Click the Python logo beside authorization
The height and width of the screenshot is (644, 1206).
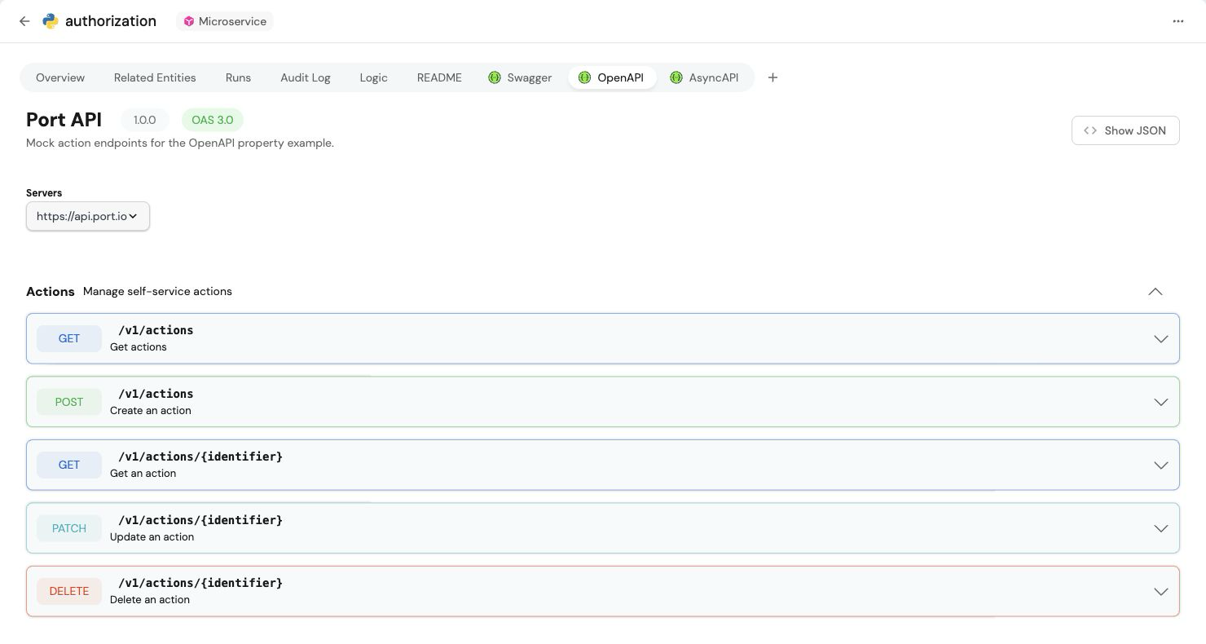coord(51,21)
